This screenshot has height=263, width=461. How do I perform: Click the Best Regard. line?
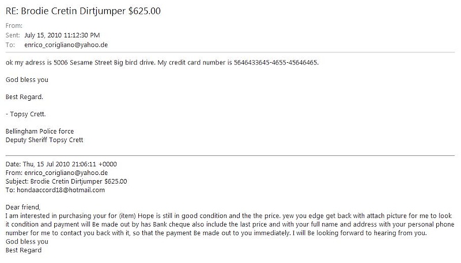tap(24, 97)
